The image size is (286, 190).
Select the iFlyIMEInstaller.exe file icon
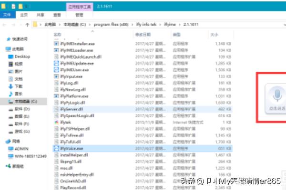tap(56, 44)
